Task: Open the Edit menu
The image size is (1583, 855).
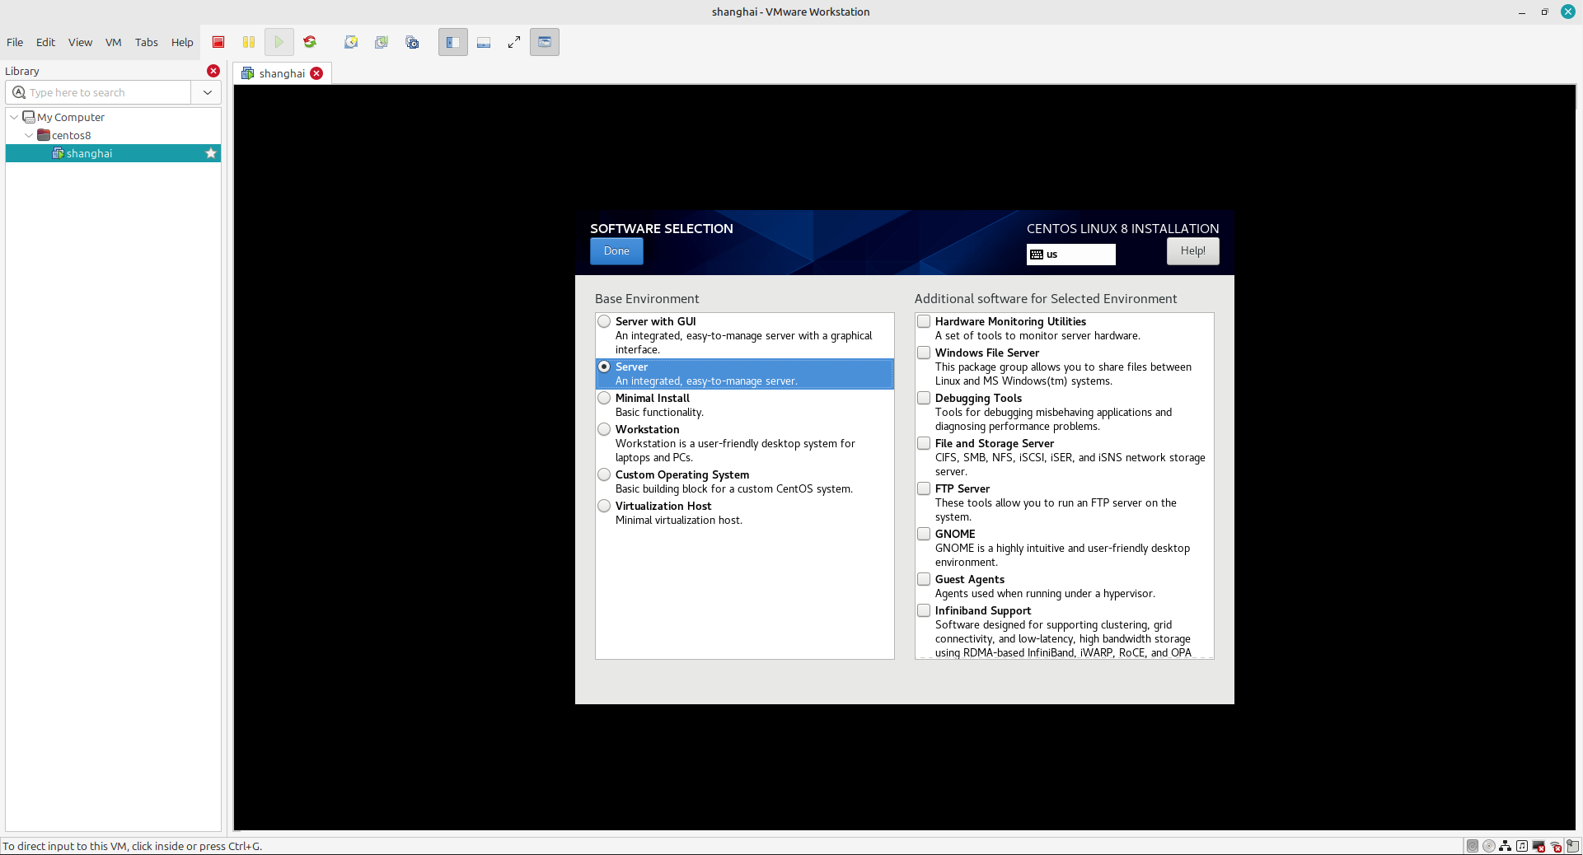Action: pos(45,42)
